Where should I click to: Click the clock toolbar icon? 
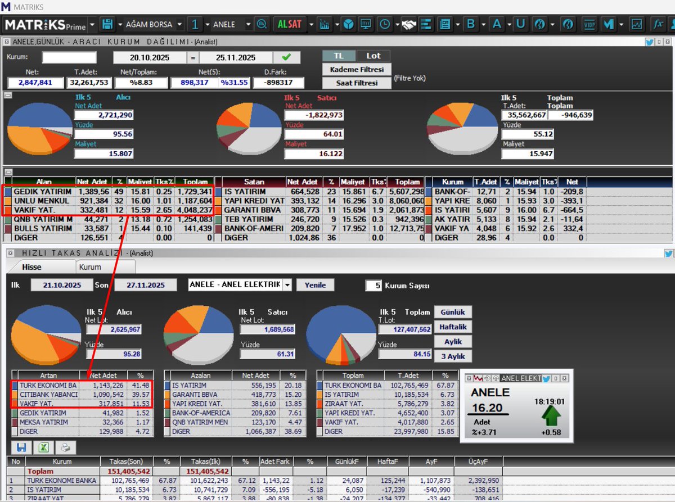point(385,24)
